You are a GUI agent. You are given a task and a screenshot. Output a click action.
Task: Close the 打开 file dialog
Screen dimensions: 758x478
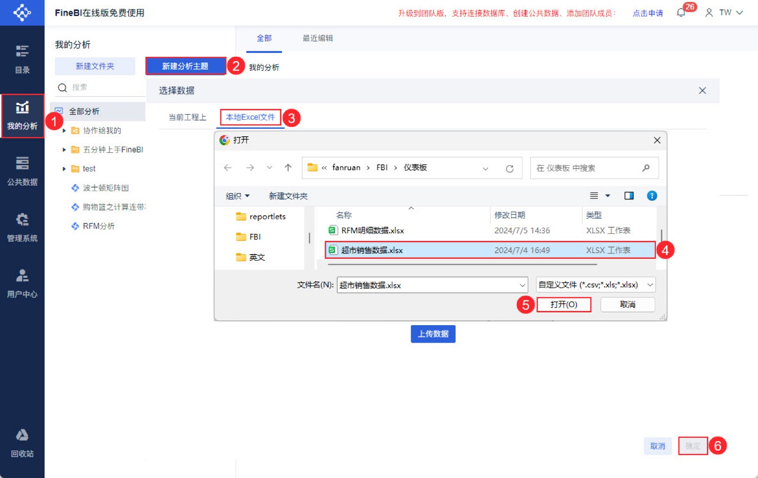point(657,140)
